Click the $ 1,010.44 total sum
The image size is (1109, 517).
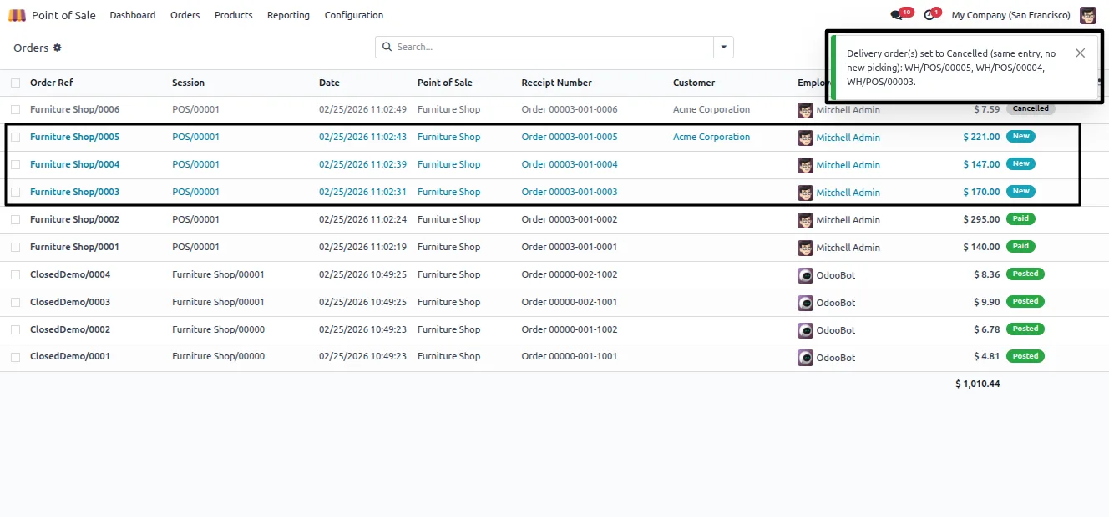pos(977,384)
